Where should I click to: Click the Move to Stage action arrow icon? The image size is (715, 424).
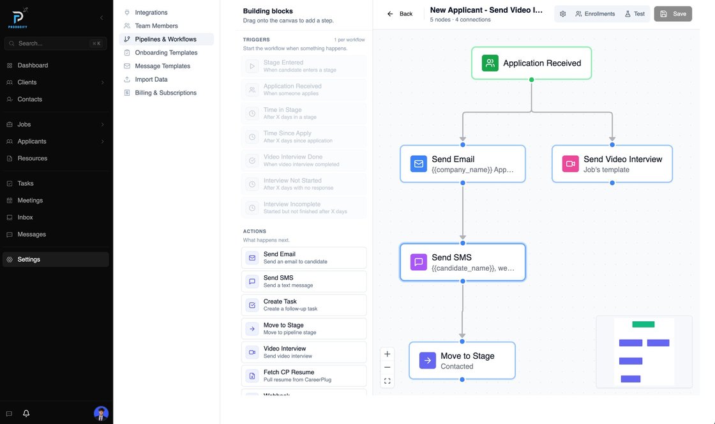click(x=252, y=329)
